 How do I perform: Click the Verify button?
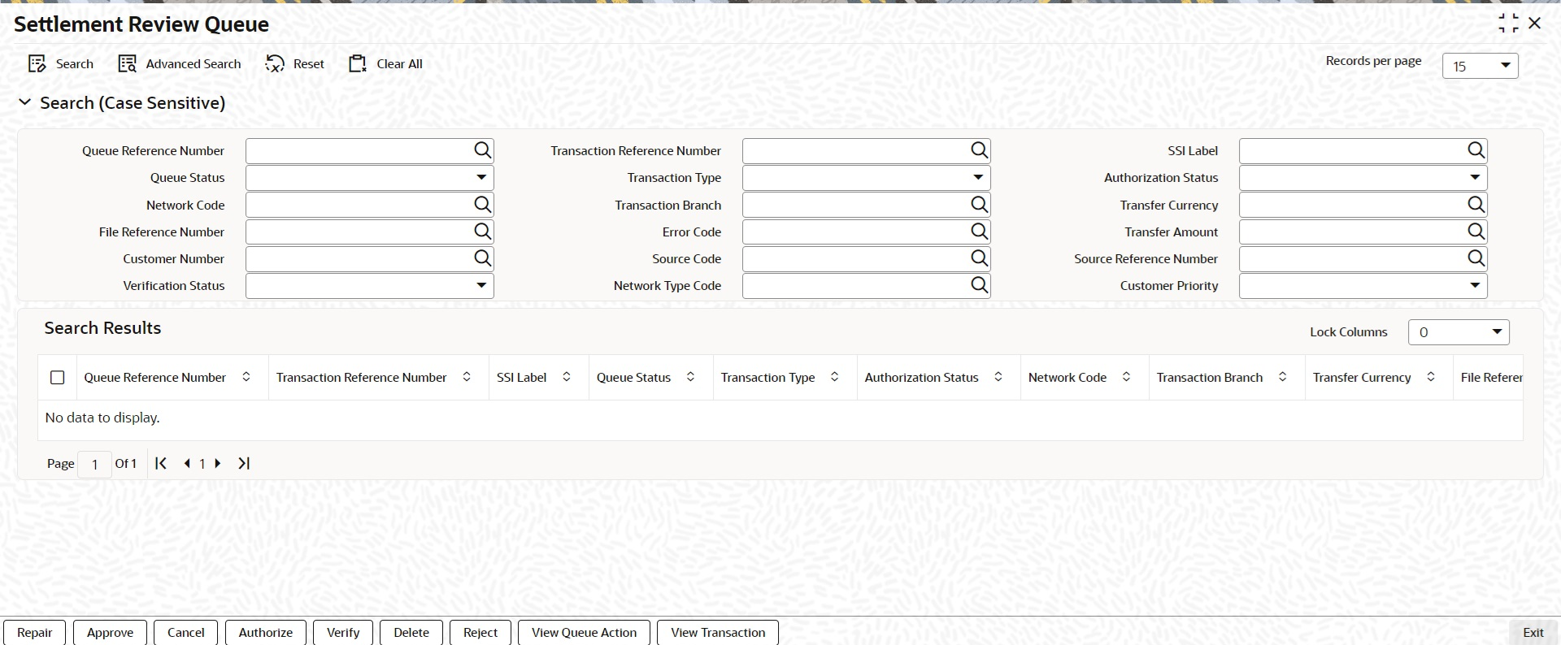(x=343, y=633)
